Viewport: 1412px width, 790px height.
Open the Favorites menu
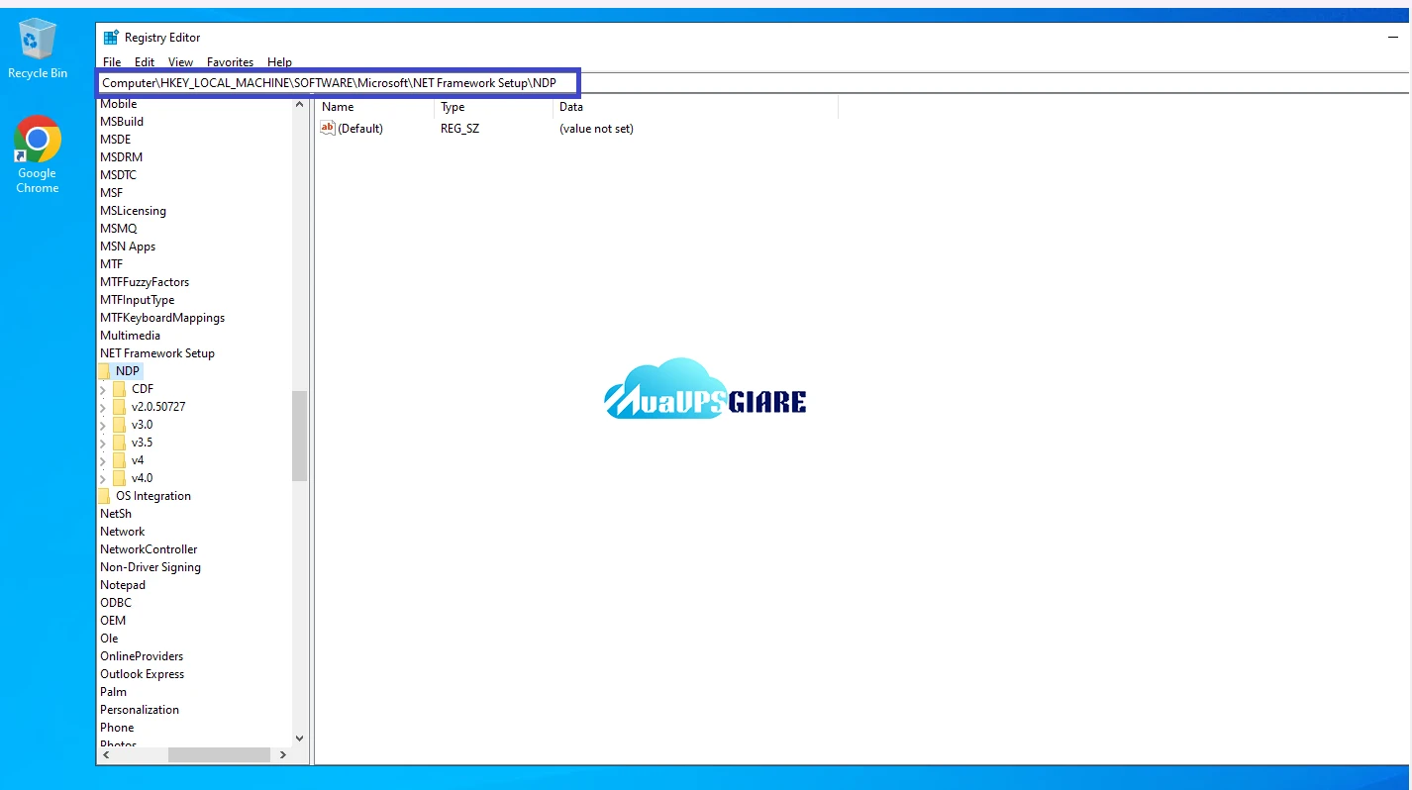click(x=230, y=61)
